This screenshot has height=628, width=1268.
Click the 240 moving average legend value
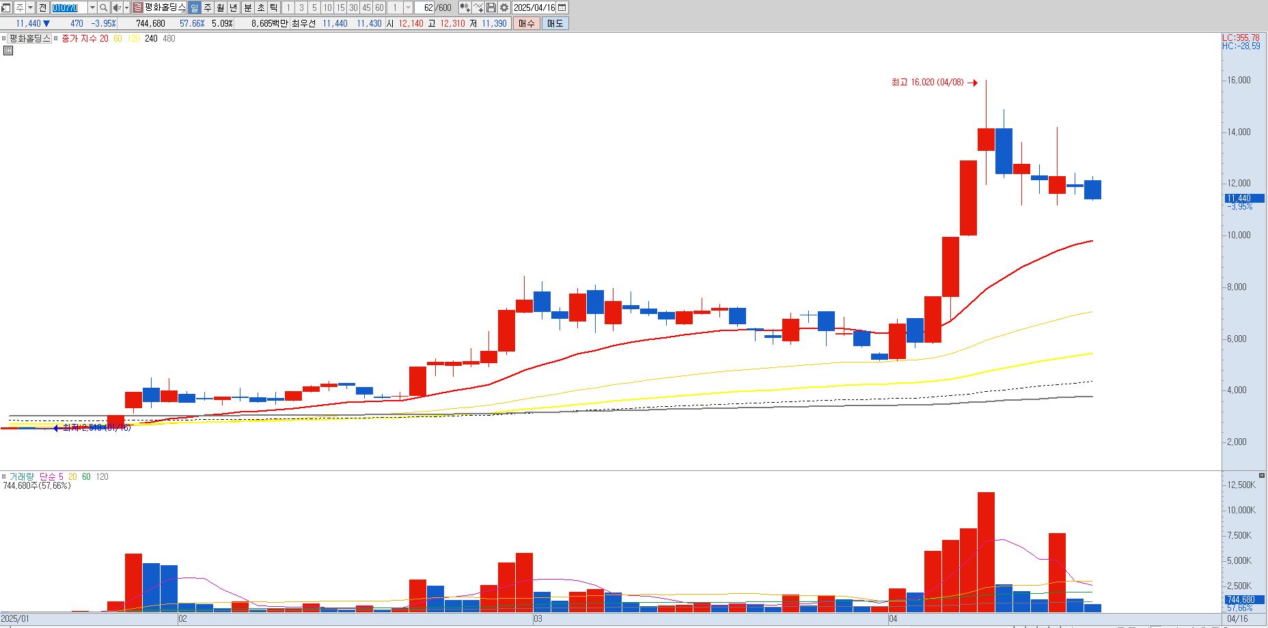coord(151,39)
